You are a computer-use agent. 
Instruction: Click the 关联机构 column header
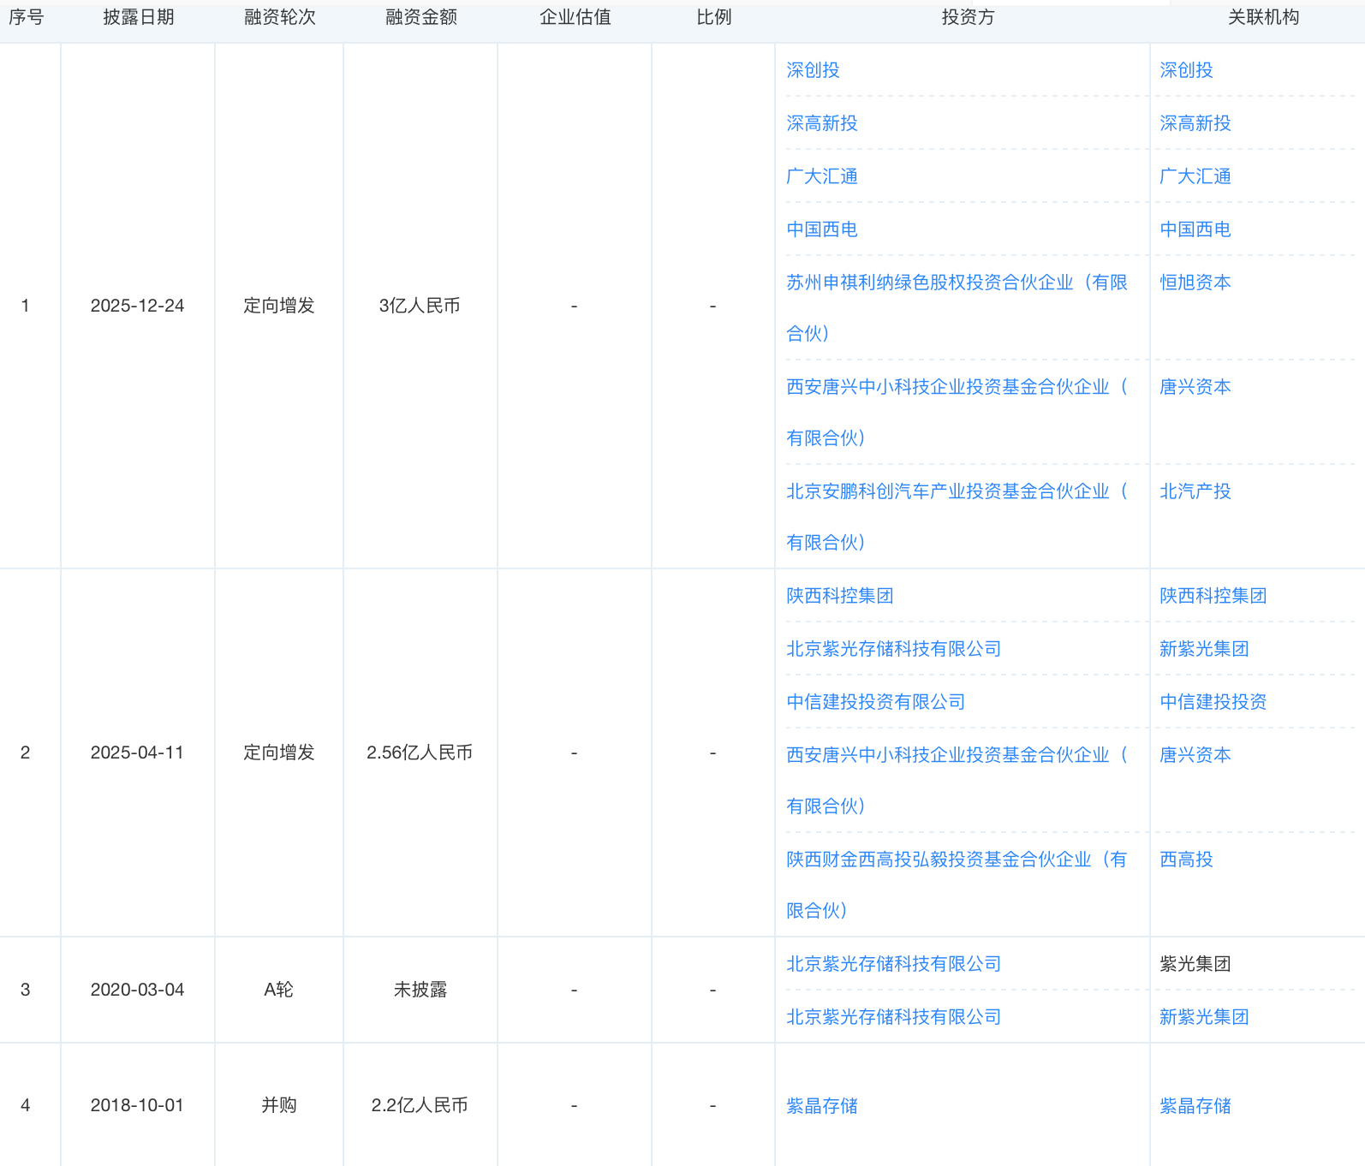click(1263, 17)
